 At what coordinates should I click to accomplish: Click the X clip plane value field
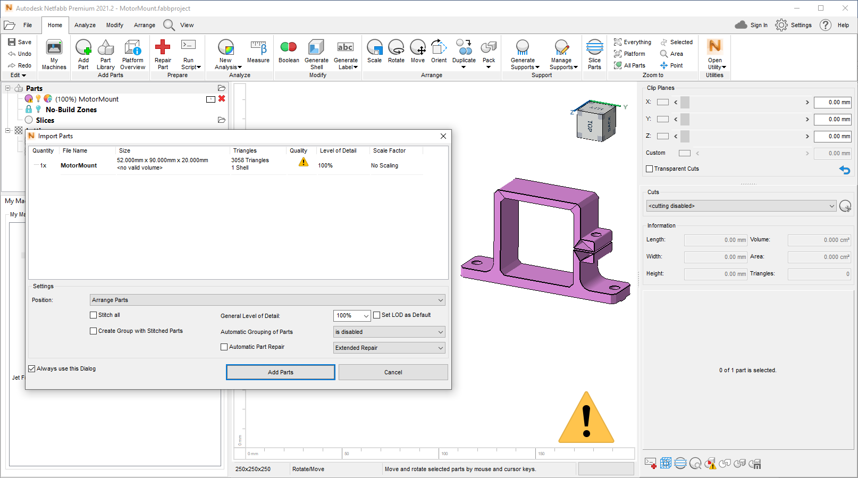(x=832, y=102)
